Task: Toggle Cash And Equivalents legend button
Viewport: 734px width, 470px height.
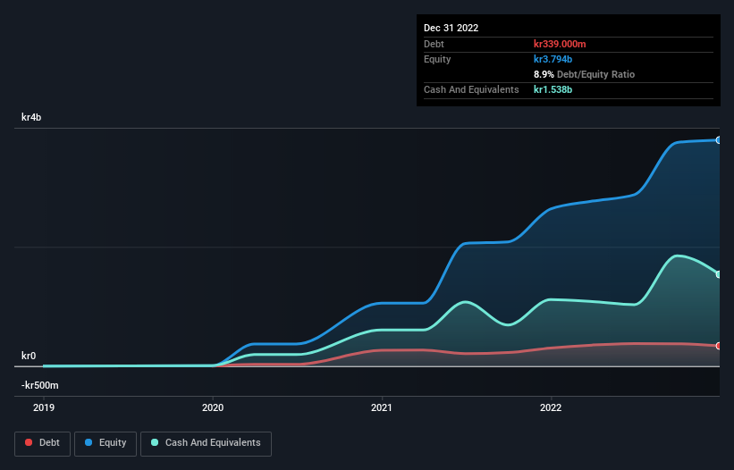Action: (206, 443)
